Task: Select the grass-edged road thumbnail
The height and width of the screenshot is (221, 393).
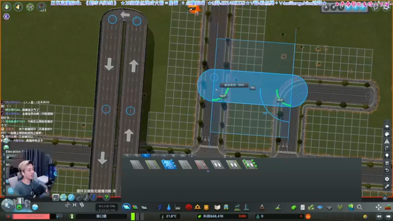Action: [152, 165]
